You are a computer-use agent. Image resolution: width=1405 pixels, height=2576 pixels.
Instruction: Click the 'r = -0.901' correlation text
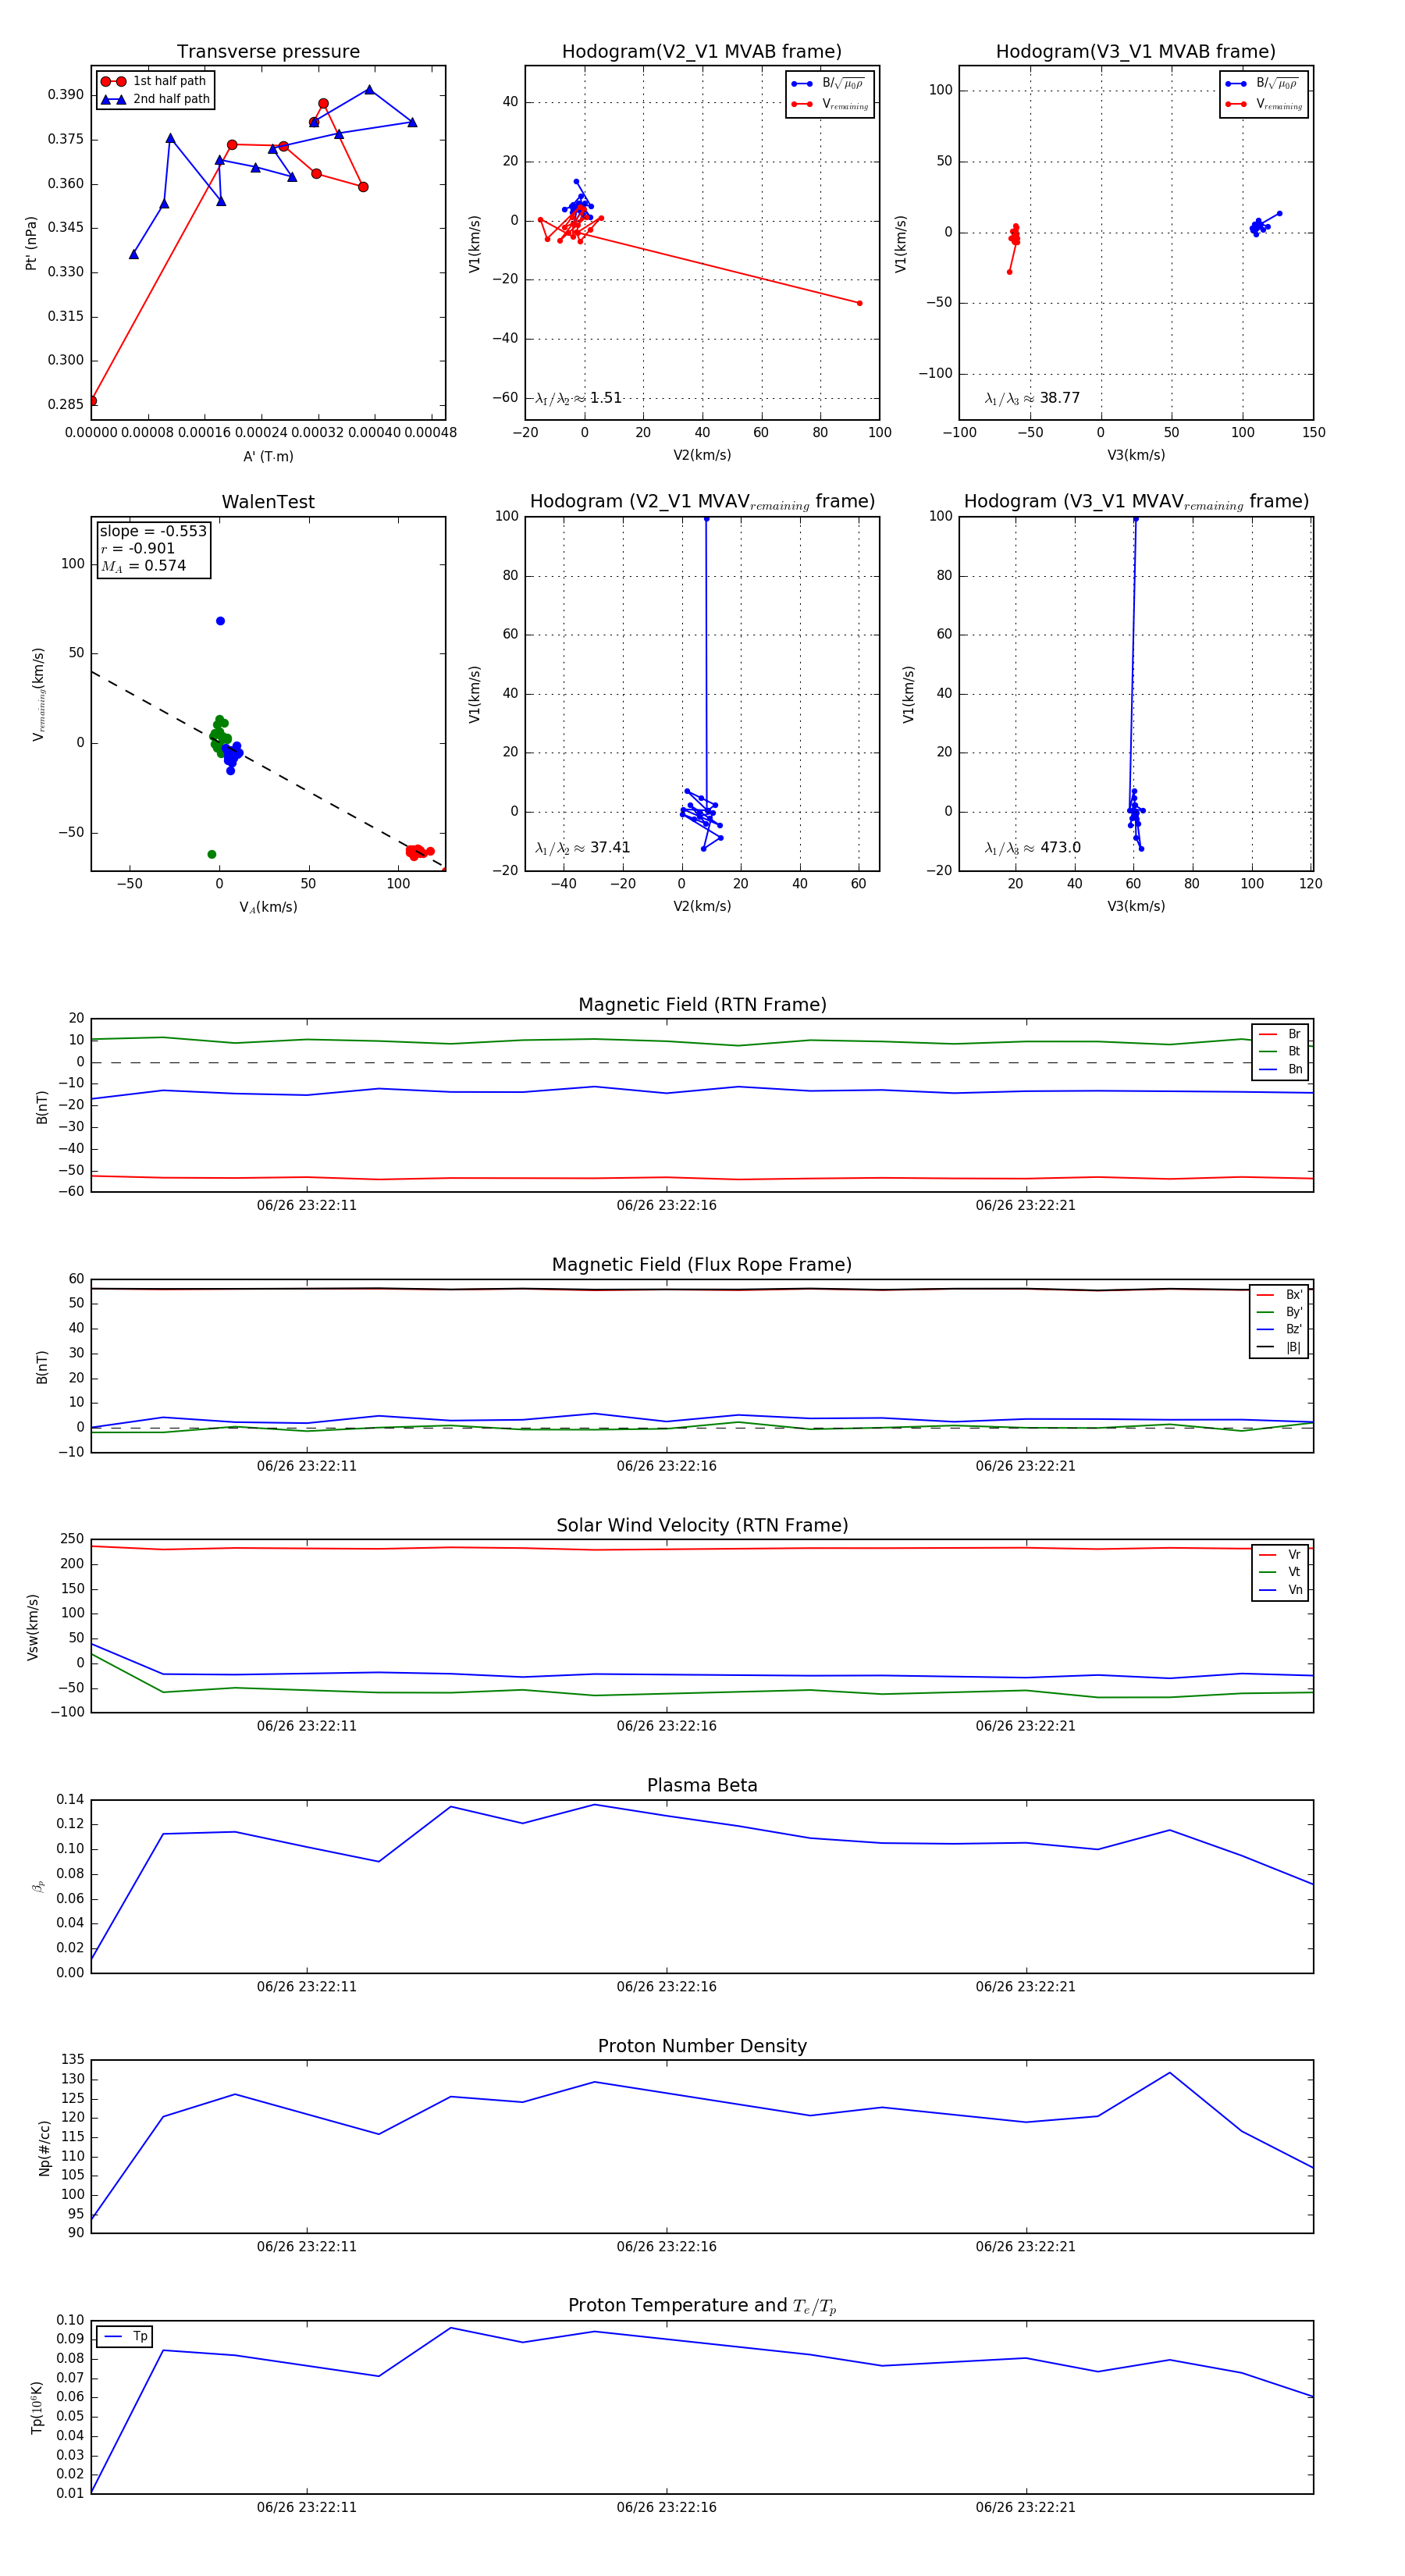point(138,548)
